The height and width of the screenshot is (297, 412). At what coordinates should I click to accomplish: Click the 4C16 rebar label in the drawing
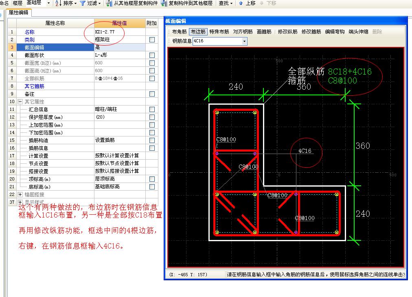pos(305,151)
